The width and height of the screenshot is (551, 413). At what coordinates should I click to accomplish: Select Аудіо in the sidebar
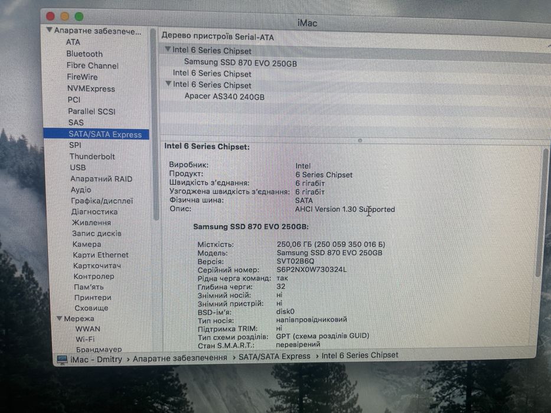tap(81, 189)
